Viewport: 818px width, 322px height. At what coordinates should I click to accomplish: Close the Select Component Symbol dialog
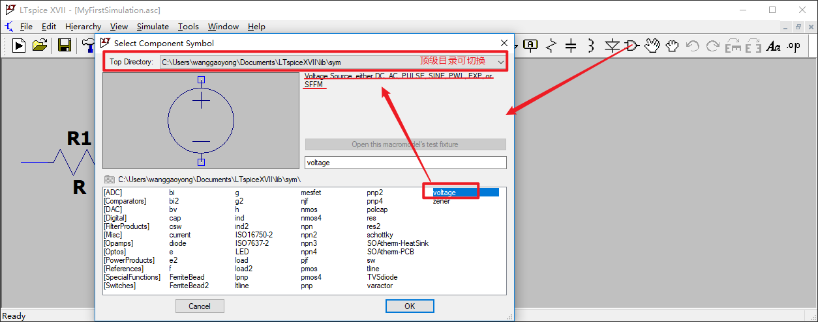point(504,43)
